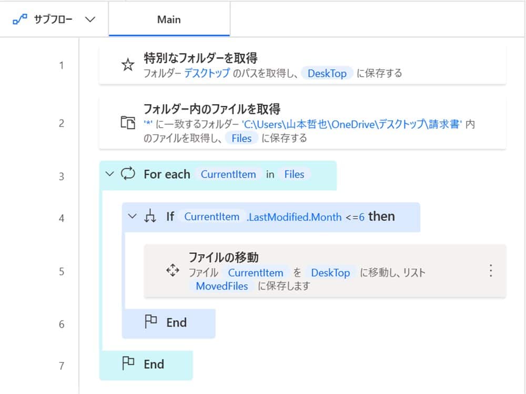Click the DeskTop variable in the first action

click(x=328, y=74)
